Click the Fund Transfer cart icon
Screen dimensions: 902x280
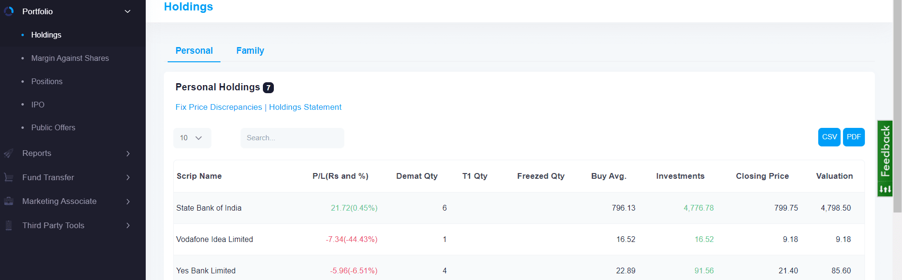point(9,177)
